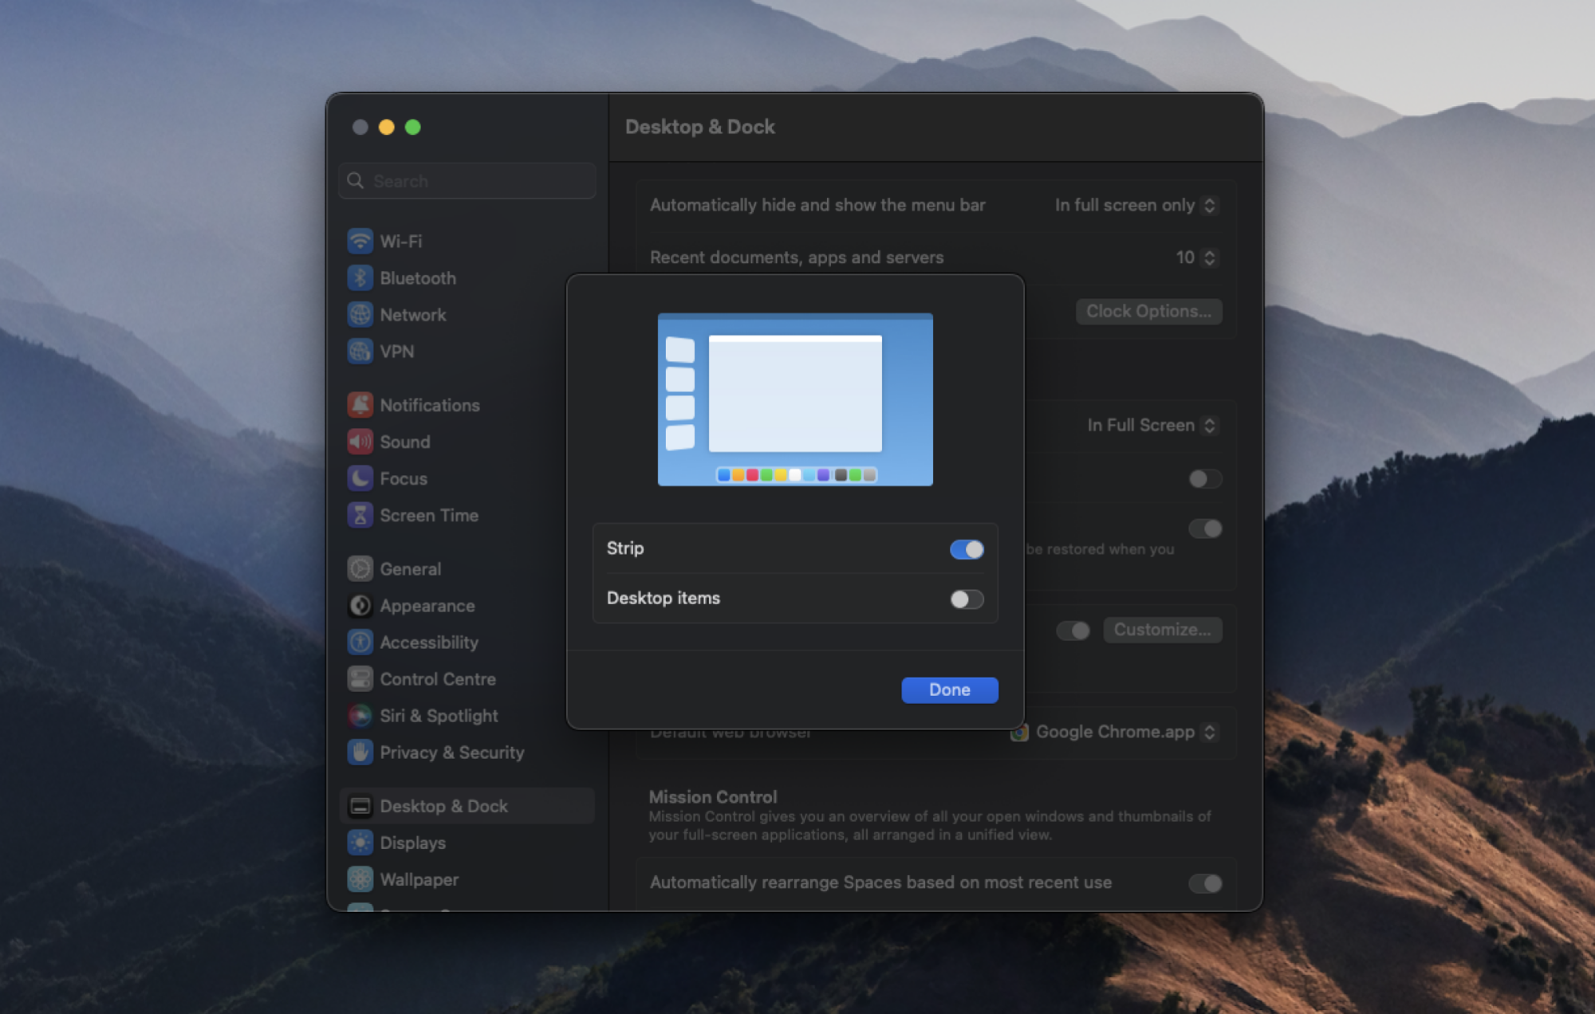This screenshot has width=1595, height=1014.
Task: Turn off the Strip toggle
Action: [967, 548]
